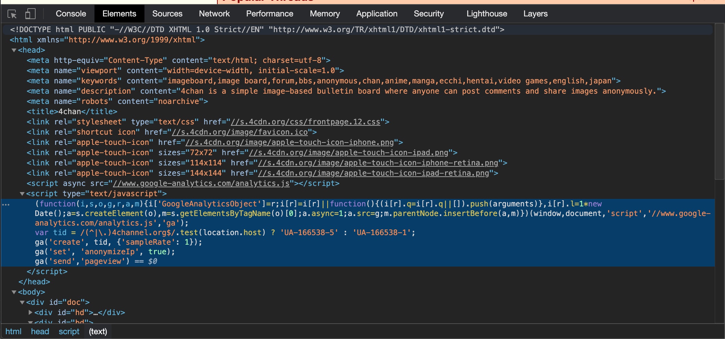The image size is (725, 339).
Task: Select the closing </head> tag row
Action: pos(358,282)
